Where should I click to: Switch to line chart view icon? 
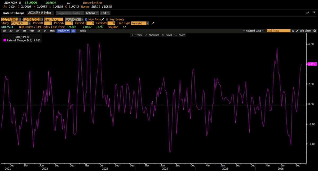click(x=73, y=31)
